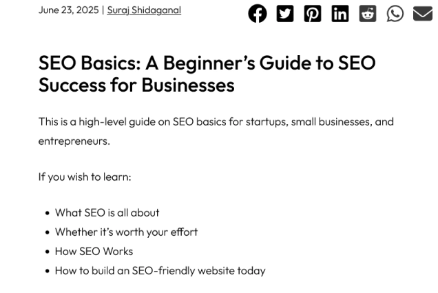Email the article using the envelope icon
438x293 pixels.
[x=422, y=14]
